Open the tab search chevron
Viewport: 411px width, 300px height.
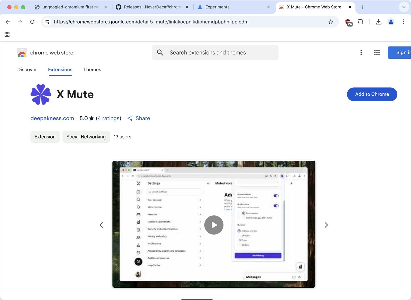pyautogui.click(x=404, y=7)
